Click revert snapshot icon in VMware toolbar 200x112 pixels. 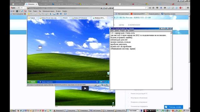click(43, 14)
